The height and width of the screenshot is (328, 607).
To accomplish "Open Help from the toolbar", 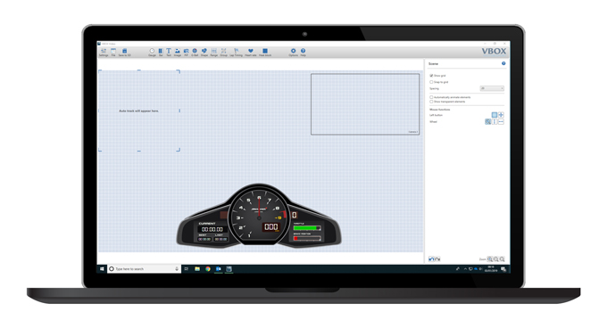I will click(x=303, y=53).
